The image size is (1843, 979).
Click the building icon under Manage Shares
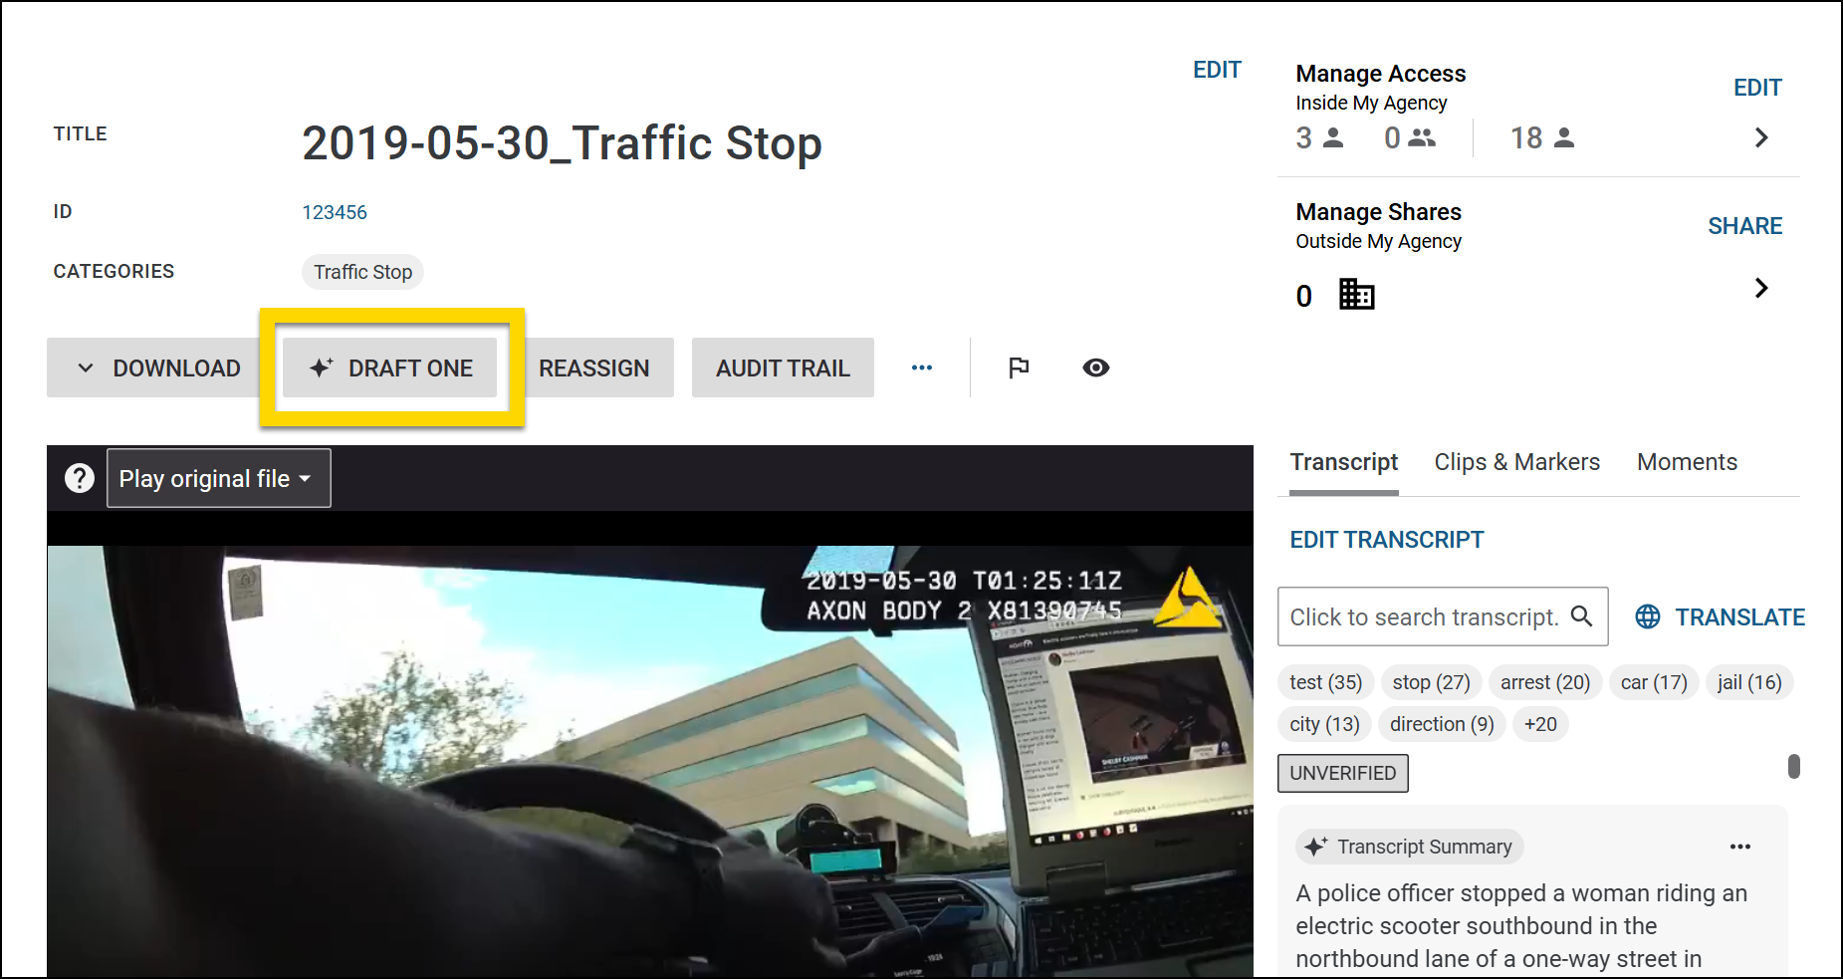tap(1356, 295)
